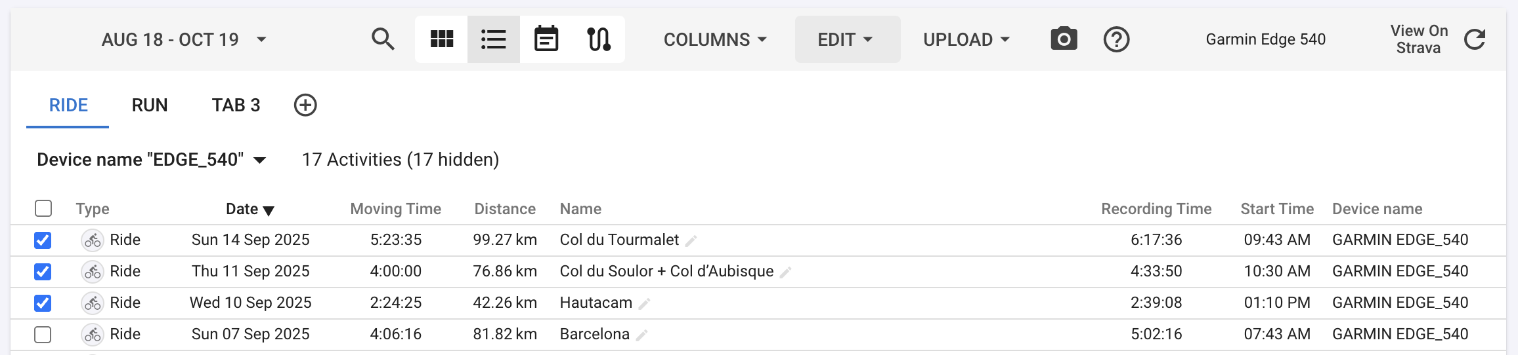Sort by the Distance column header

pos(505,209)
